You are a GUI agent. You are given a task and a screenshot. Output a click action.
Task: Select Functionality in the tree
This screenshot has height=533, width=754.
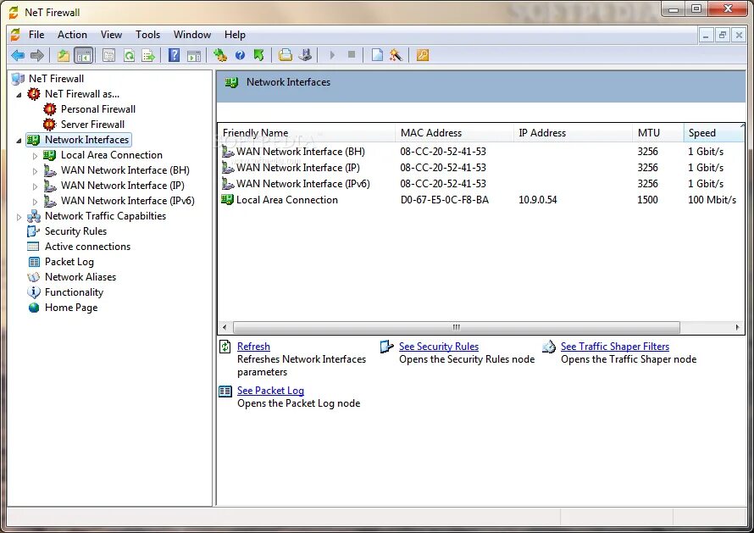pyautogui.click(x=74, y=292)
